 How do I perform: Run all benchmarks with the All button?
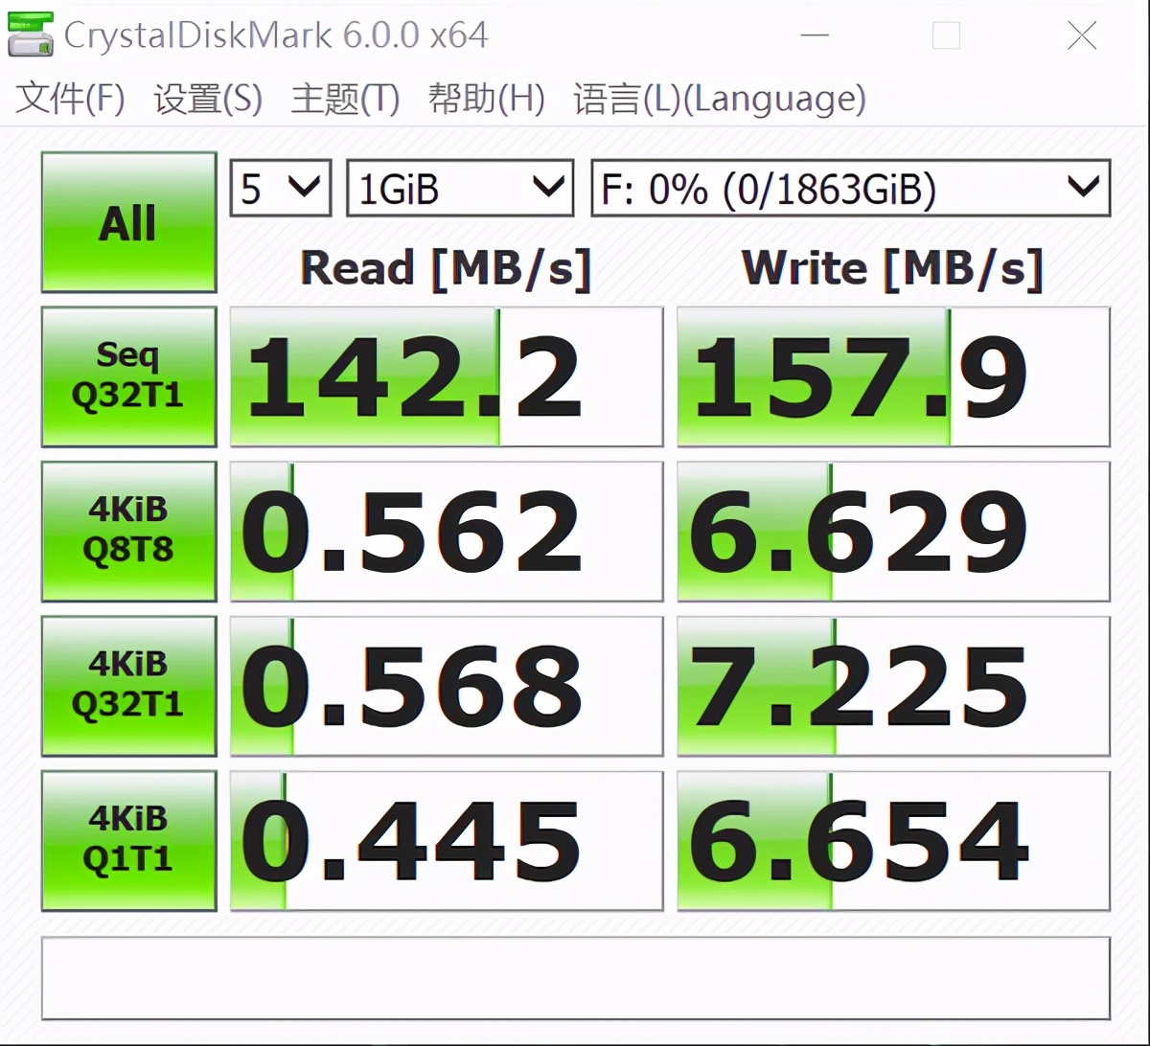(x=128, y=221)
